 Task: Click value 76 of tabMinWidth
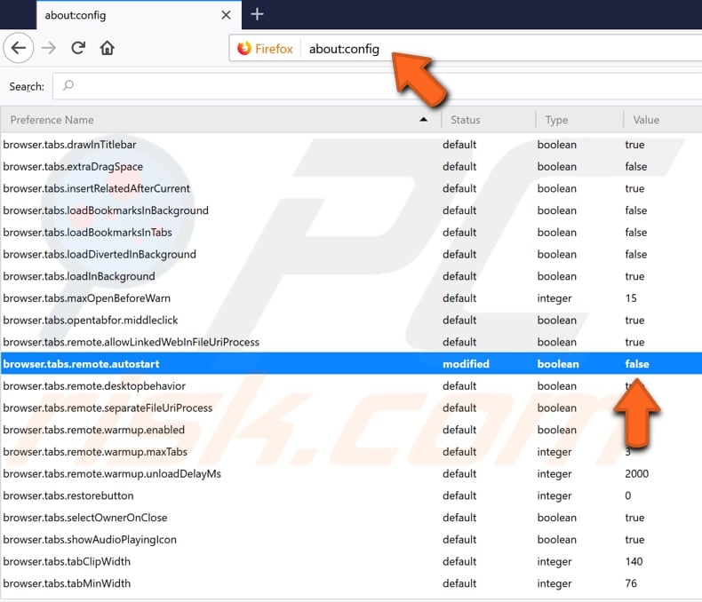point(631,582)
